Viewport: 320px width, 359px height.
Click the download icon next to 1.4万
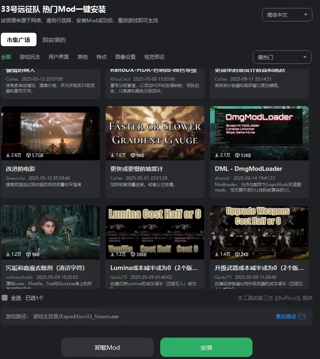point(216,254)
